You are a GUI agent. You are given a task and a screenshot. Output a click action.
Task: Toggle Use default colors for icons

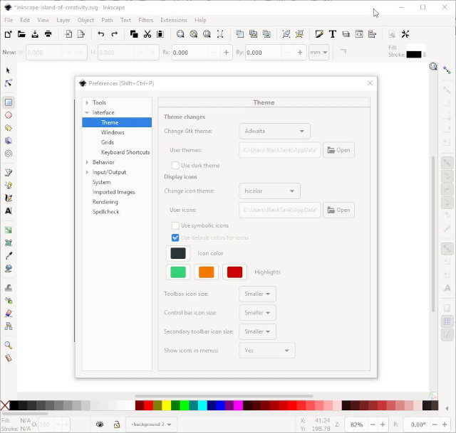[175, 237]
